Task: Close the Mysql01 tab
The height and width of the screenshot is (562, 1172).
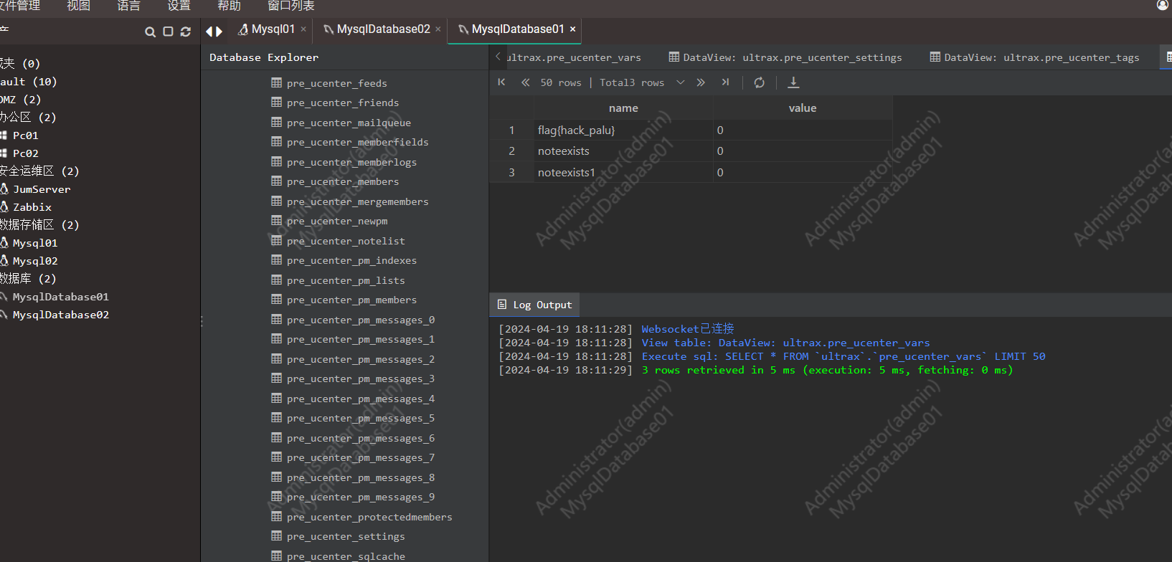Action: 303,29
